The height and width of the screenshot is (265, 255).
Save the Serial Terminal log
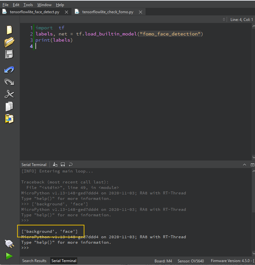(x=63, y=164)
